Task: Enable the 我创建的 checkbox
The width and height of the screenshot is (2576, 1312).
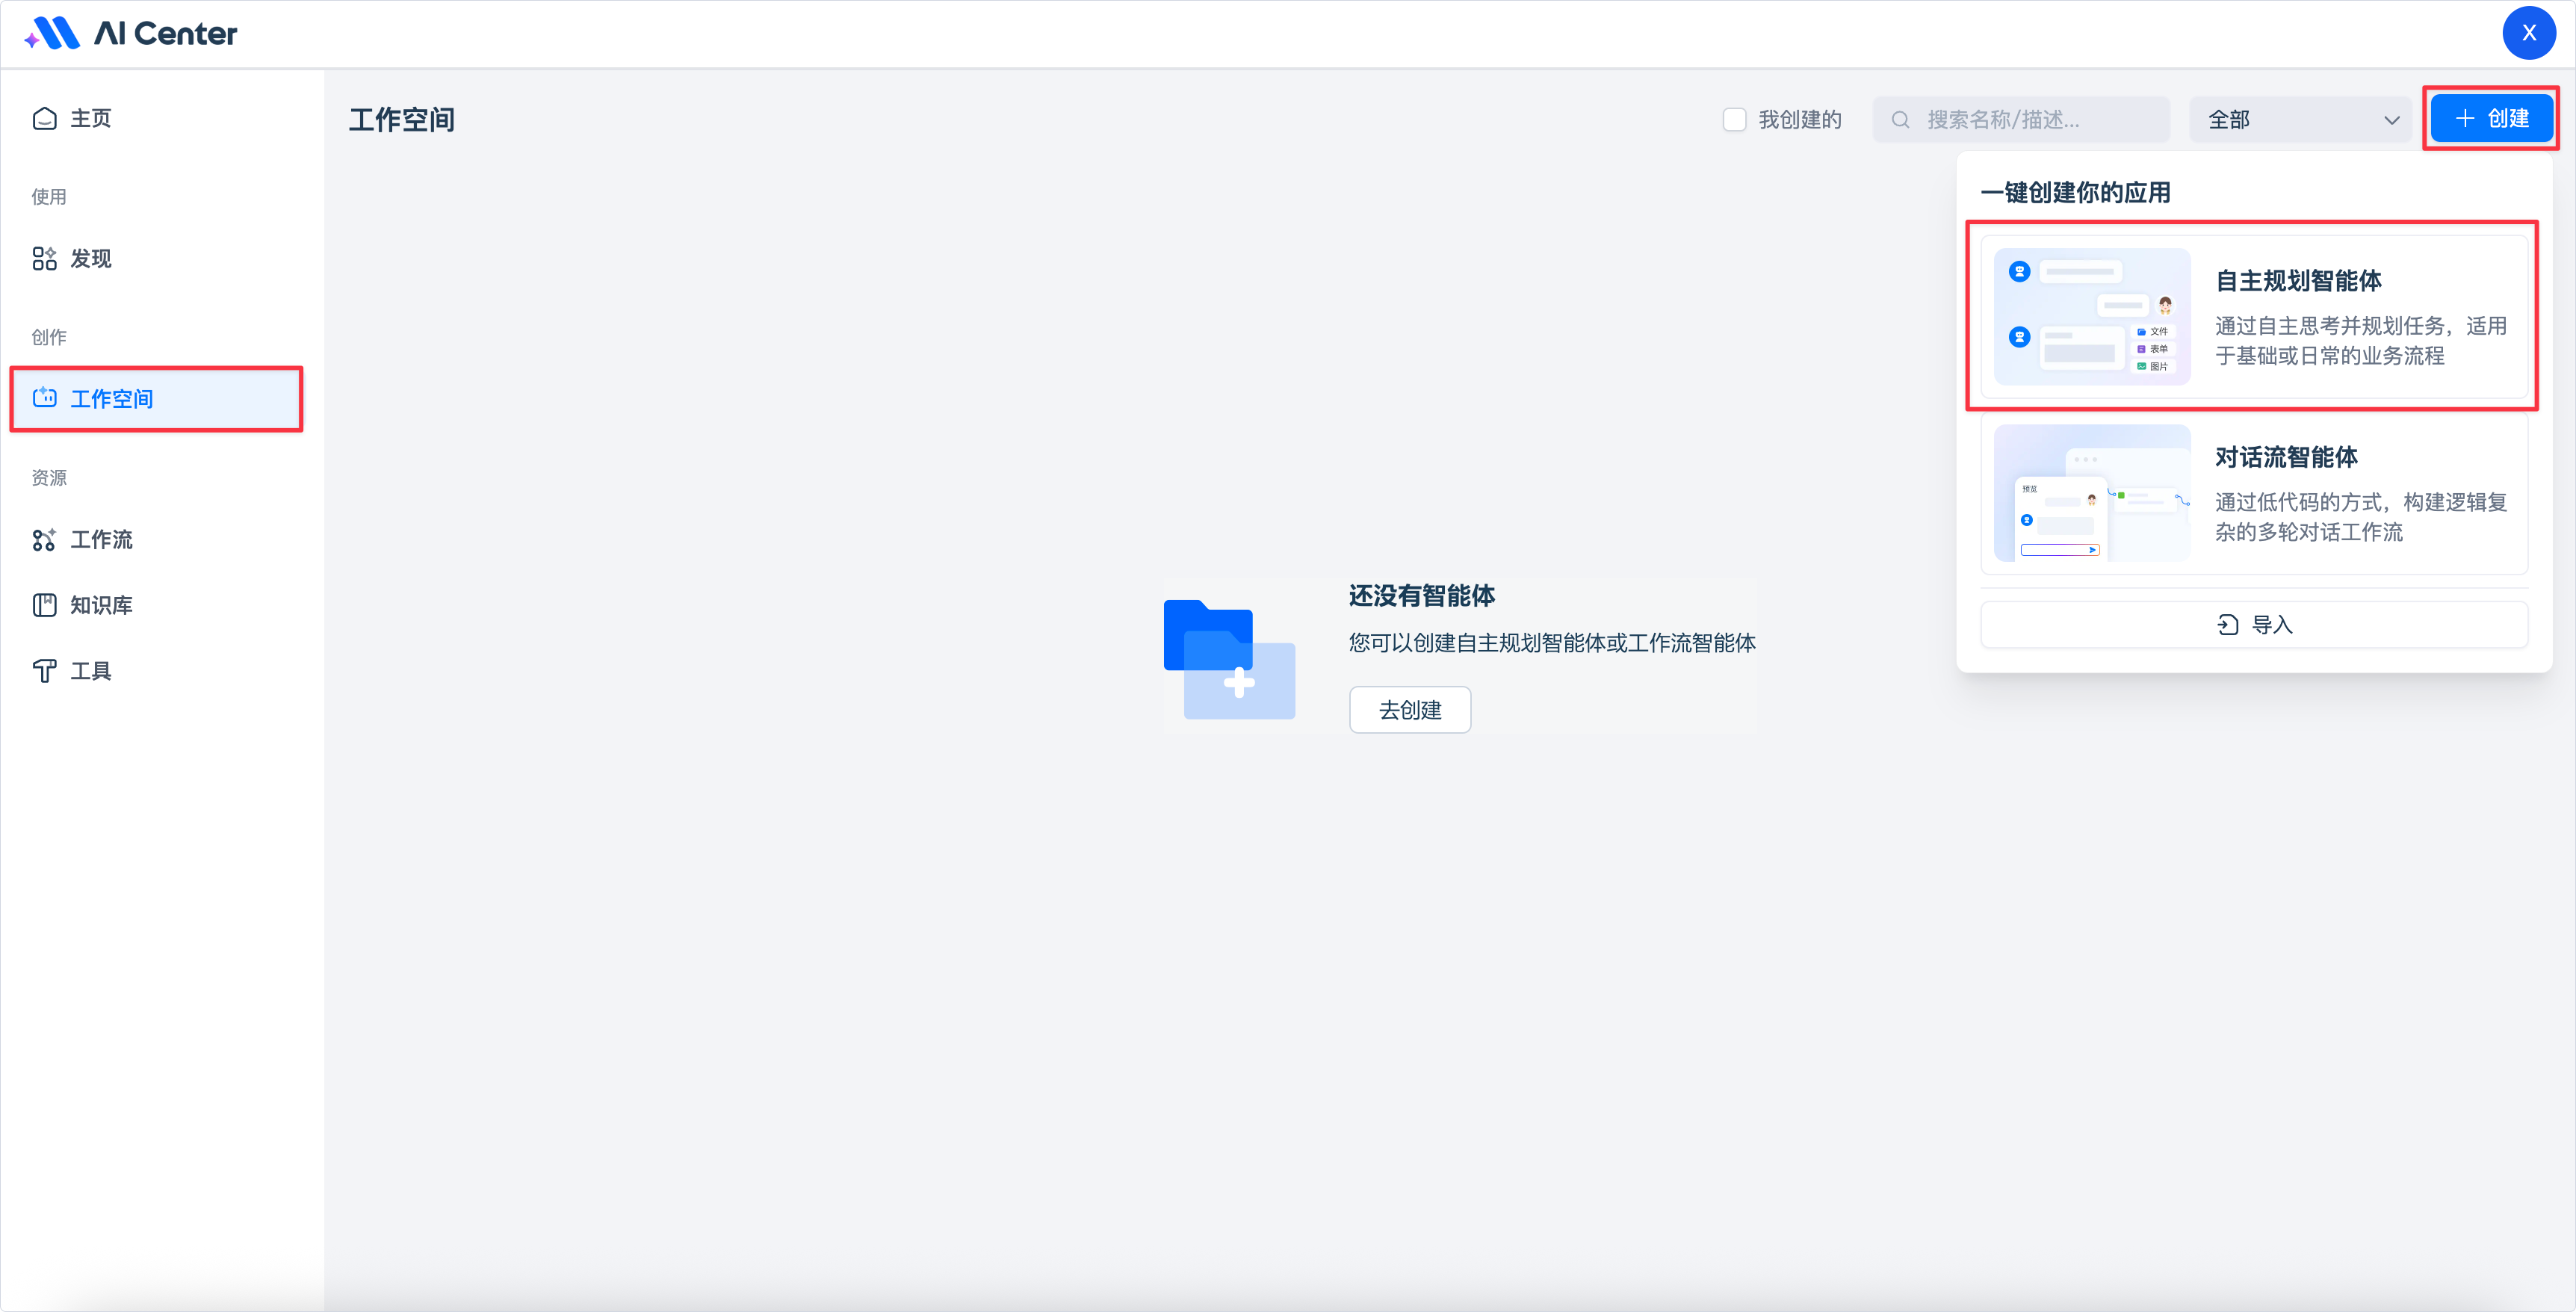Action: [x=1734, y=120]
